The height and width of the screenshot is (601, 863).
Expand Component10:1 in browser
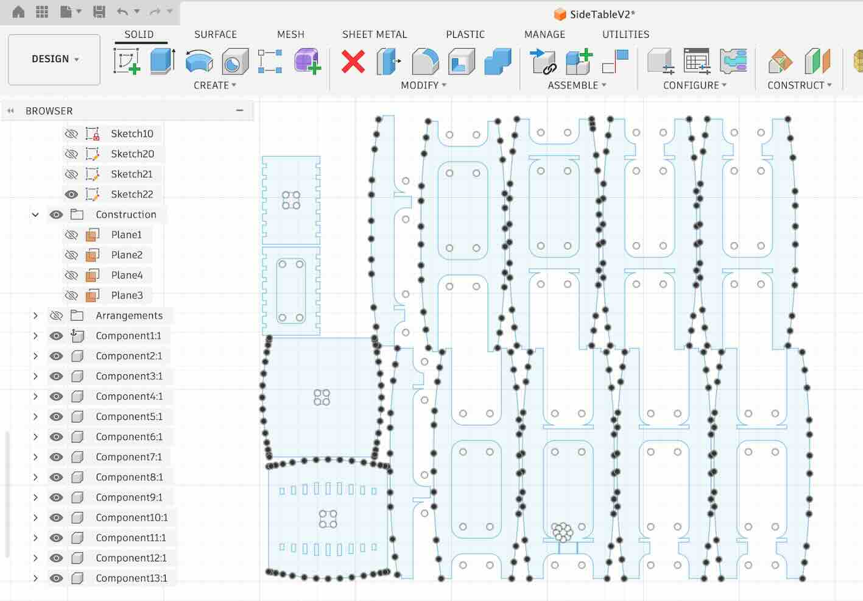coord(35,517)
